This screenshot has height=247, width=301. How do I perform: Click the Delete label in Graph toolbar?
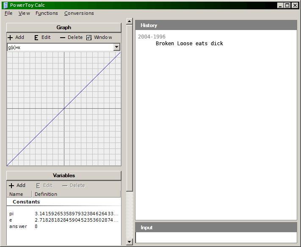coord(75,37)
